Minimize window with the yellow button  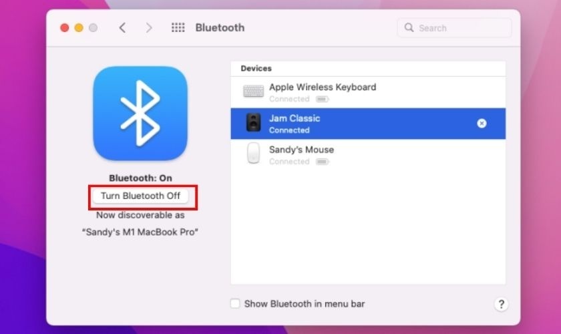click(79, 28)
